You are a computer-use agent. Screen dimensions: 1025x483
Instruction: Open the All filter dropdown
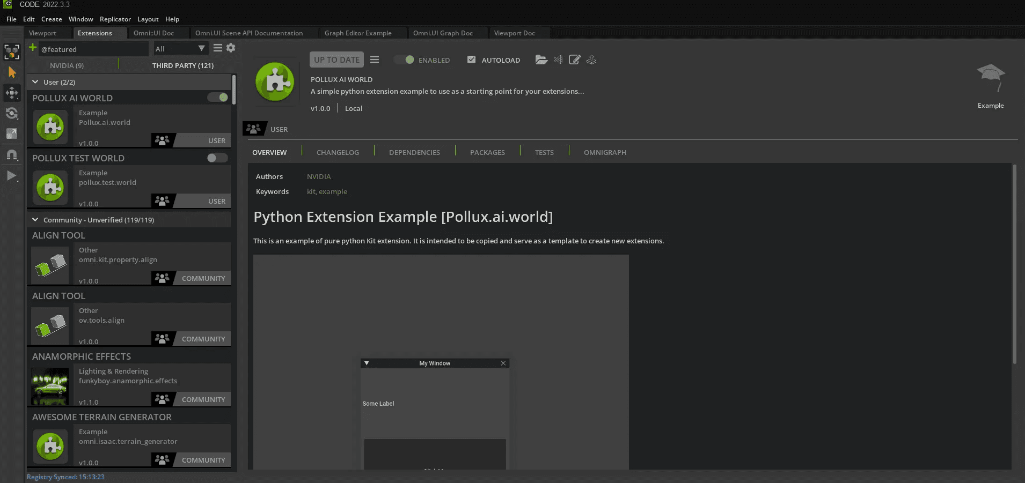point(180,49)
